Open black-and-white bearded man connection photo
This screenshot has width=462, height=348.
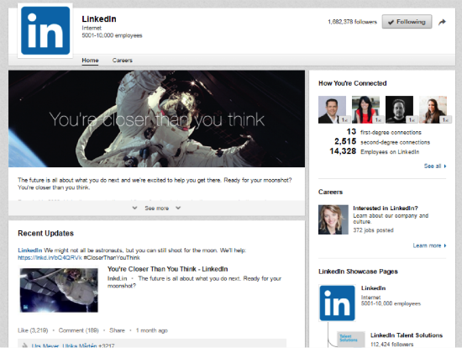click(399, 109)
